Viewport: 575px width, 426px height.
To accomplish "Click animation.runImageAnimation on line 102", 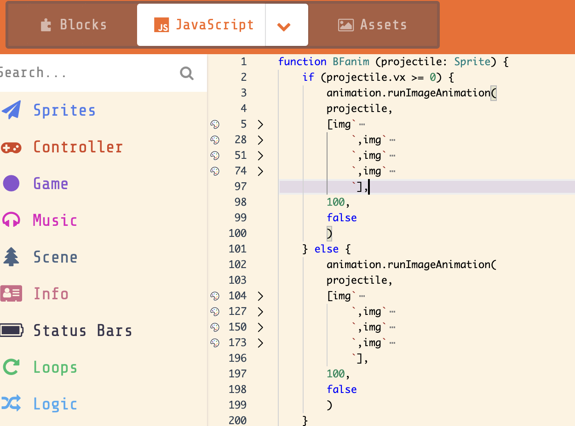I will pos(409,265).
